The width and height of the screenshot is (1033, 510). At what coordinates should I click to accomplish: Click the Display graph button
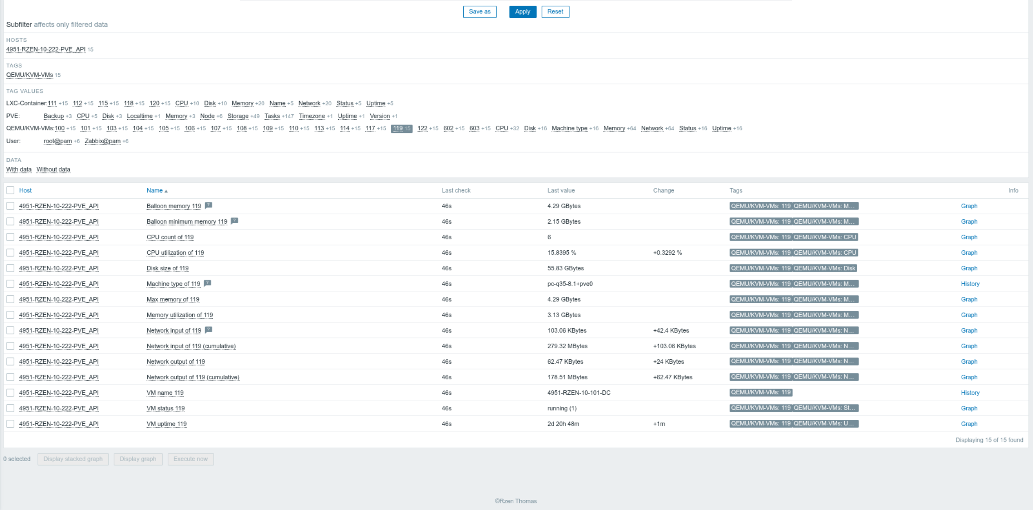[138, 459]
